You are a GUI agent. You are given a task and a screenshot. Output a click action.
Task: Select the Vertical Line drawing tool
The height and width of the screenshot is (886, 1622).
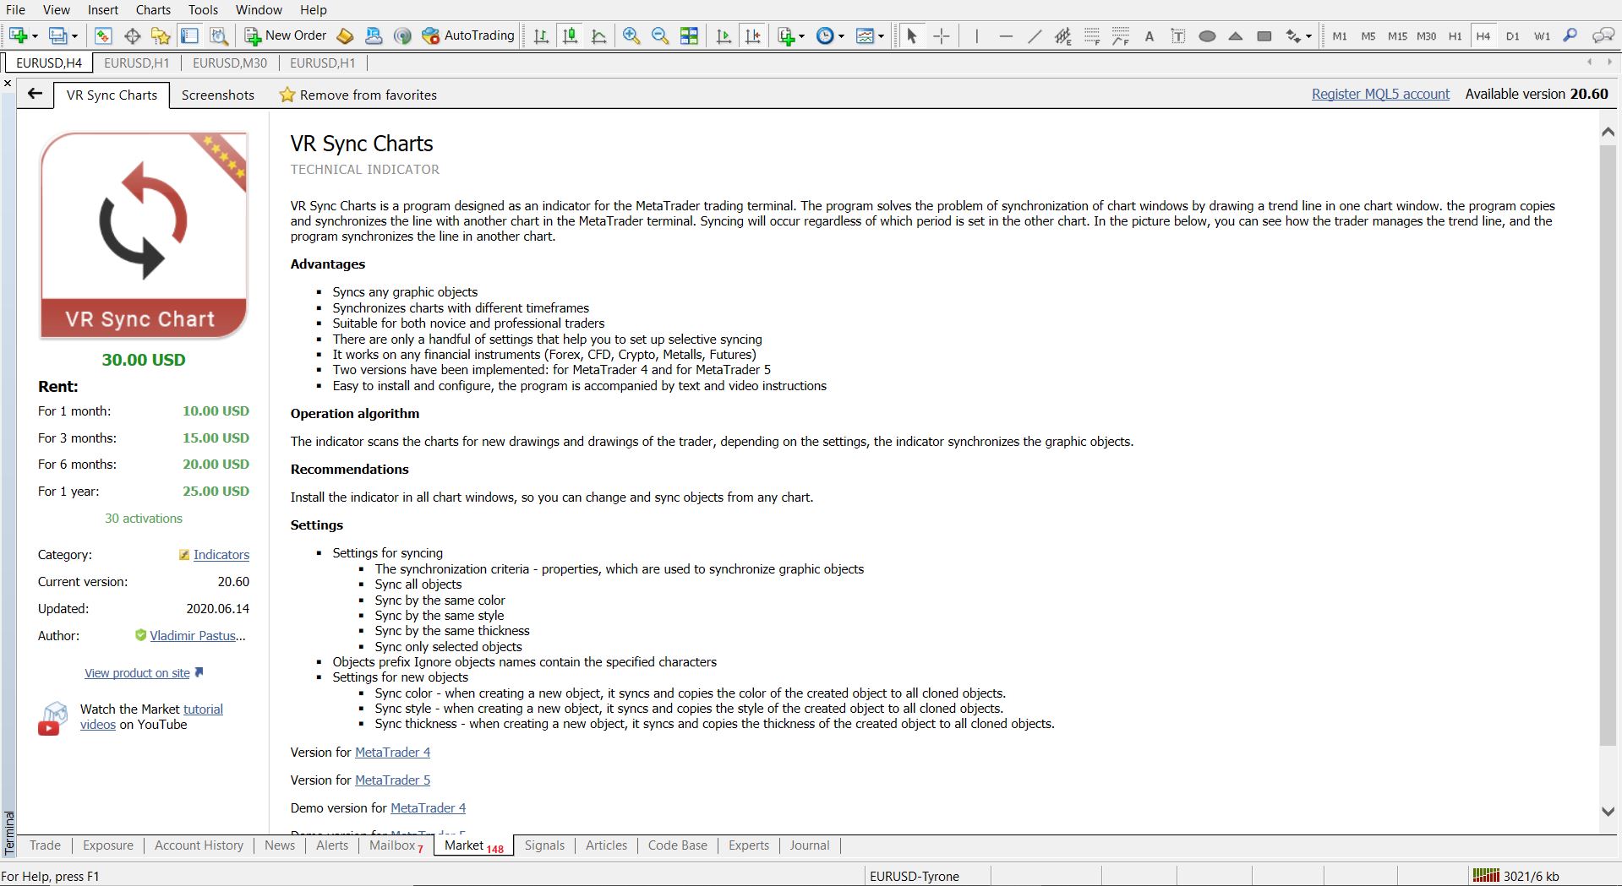click(x=976, y=35)
